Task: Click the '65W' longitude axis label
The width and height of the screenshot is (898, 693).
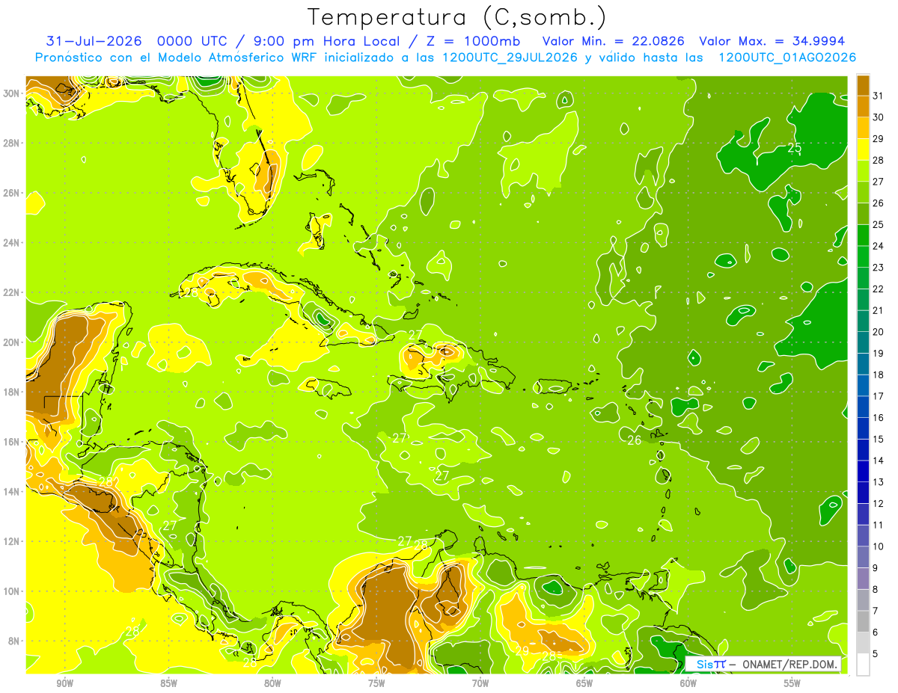Action: [x=584, y=683]
